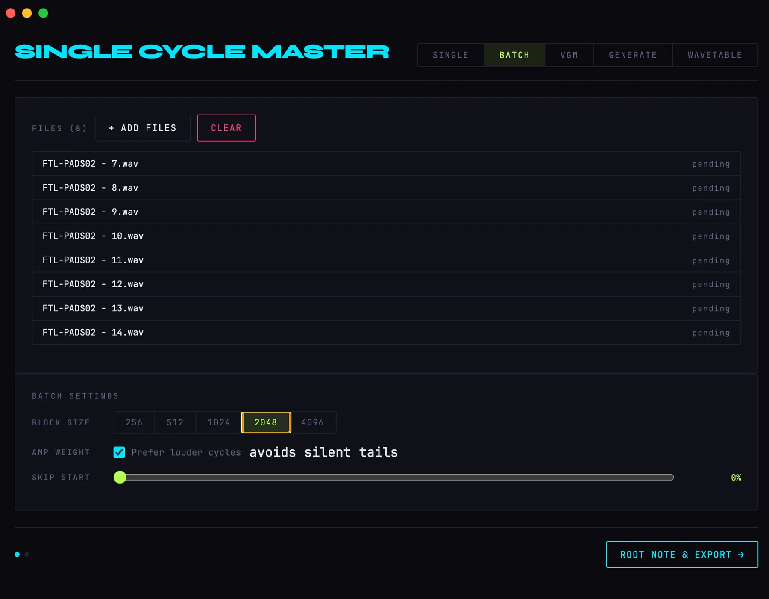Select file FTL-PADS02 - 11.wav

point(386,260)
